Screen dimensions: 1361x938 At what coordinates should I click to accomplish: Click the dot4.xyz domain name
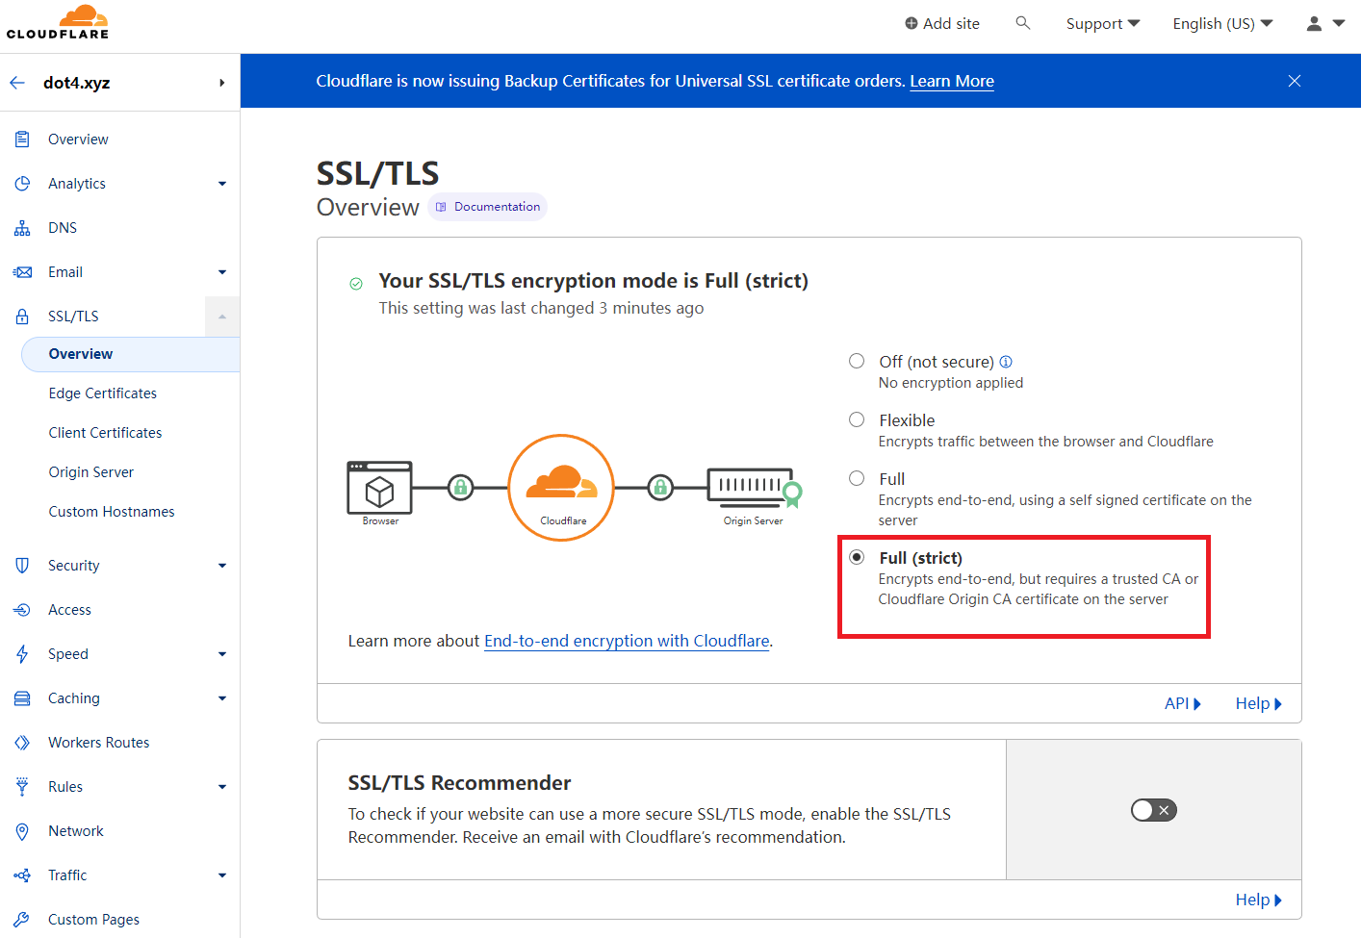click(x=77, y=83)
